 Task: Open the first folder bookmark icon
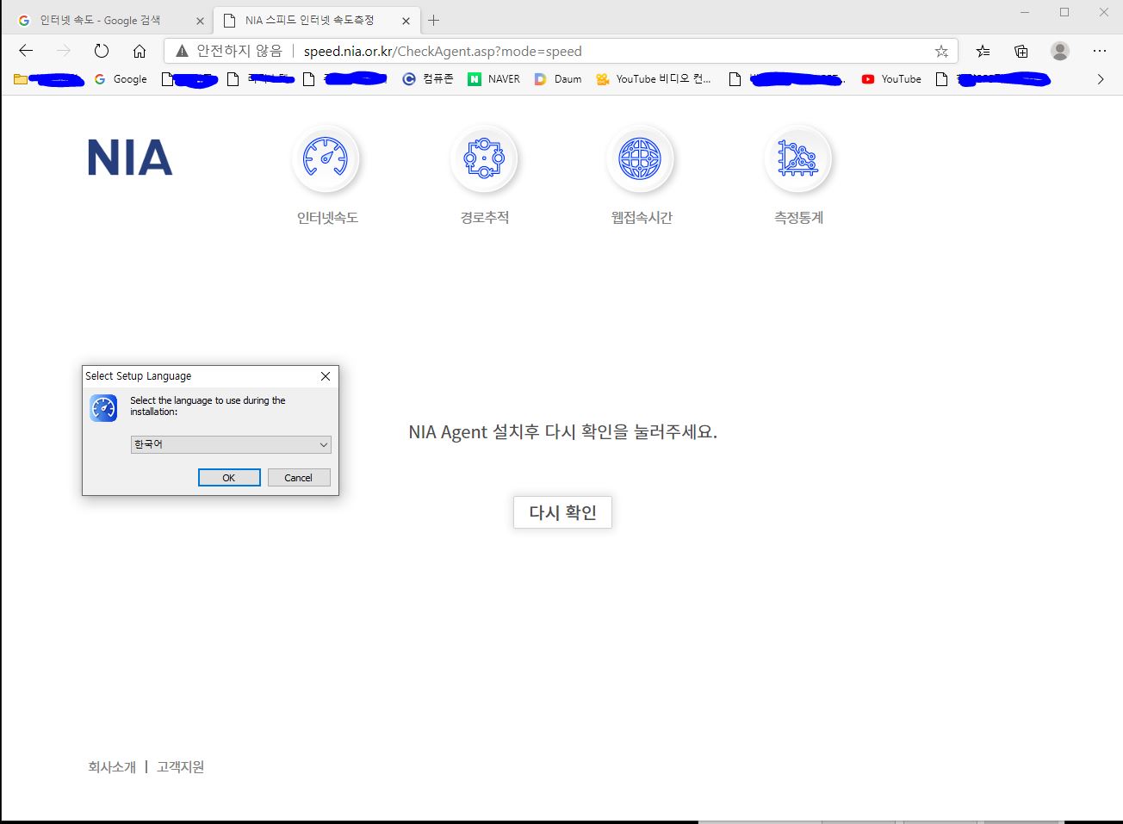click(21, 79)
